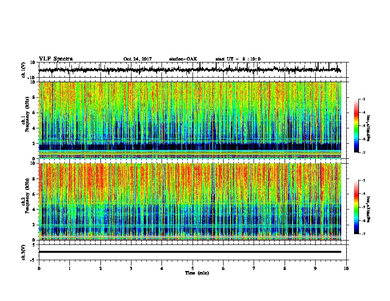This screenshot has width=390, height=301.
Task: Click time axis tick label '9'
Action: 315,269
